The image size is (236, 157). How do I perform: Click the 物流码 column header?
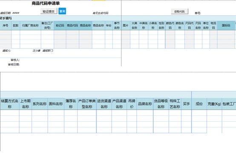(213, 25)
